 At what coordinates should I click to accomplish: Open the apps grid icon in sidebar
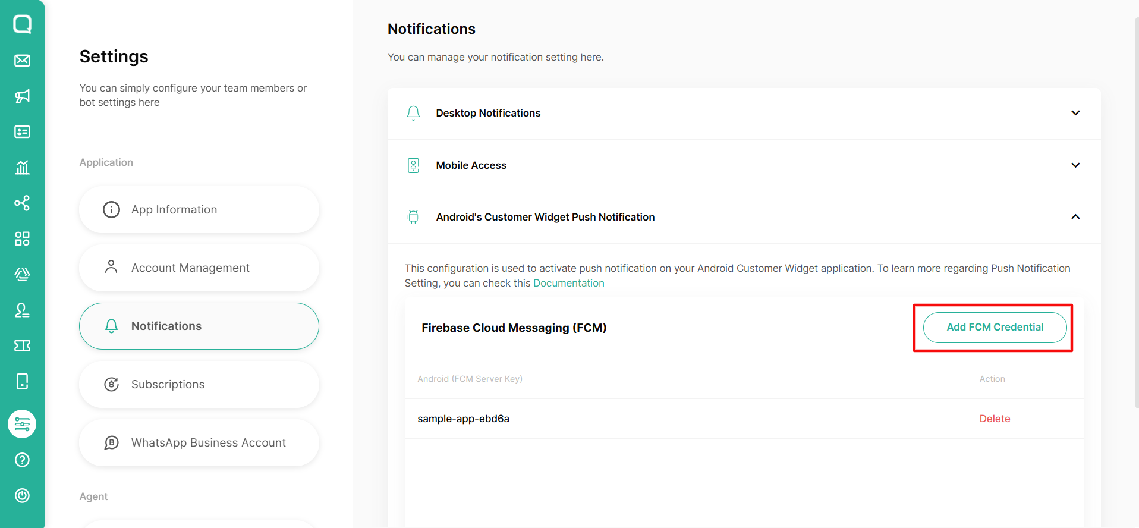(x=23, y=239)
